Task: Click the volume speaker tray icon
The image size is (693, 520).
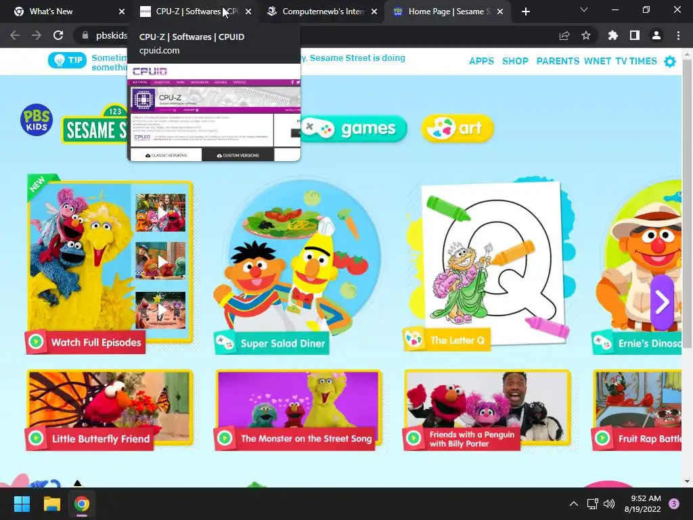Action: 609,504
